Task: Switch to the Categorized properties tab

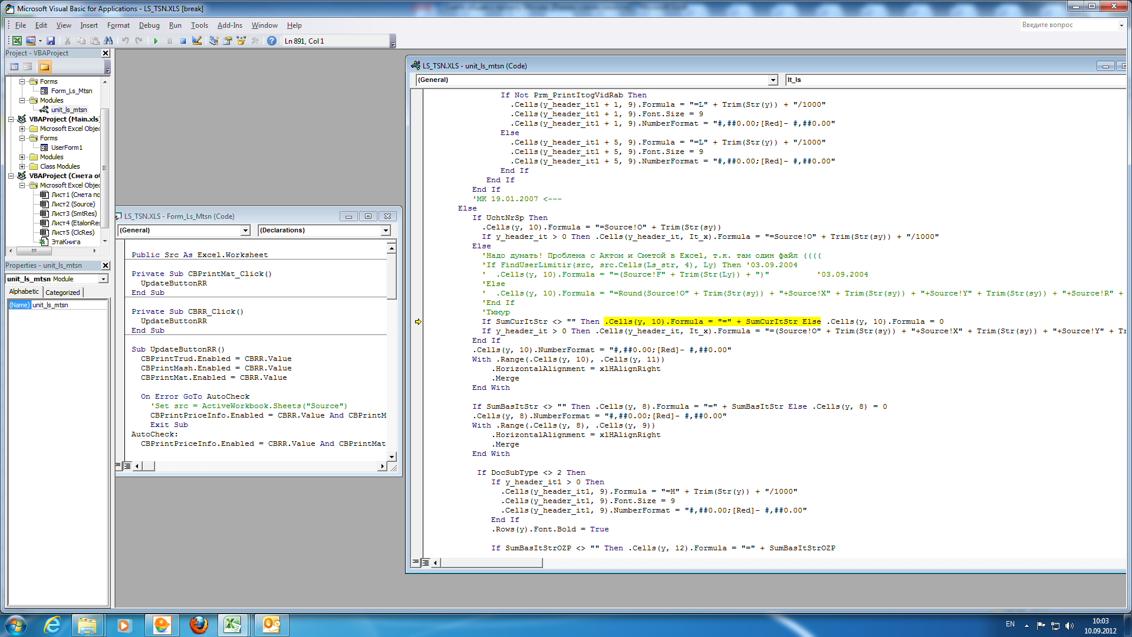Action: (x=62, y=292)
